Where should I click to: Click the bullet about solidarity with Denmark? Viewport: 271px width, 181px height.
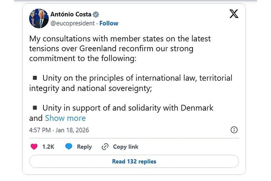[128, 108]
